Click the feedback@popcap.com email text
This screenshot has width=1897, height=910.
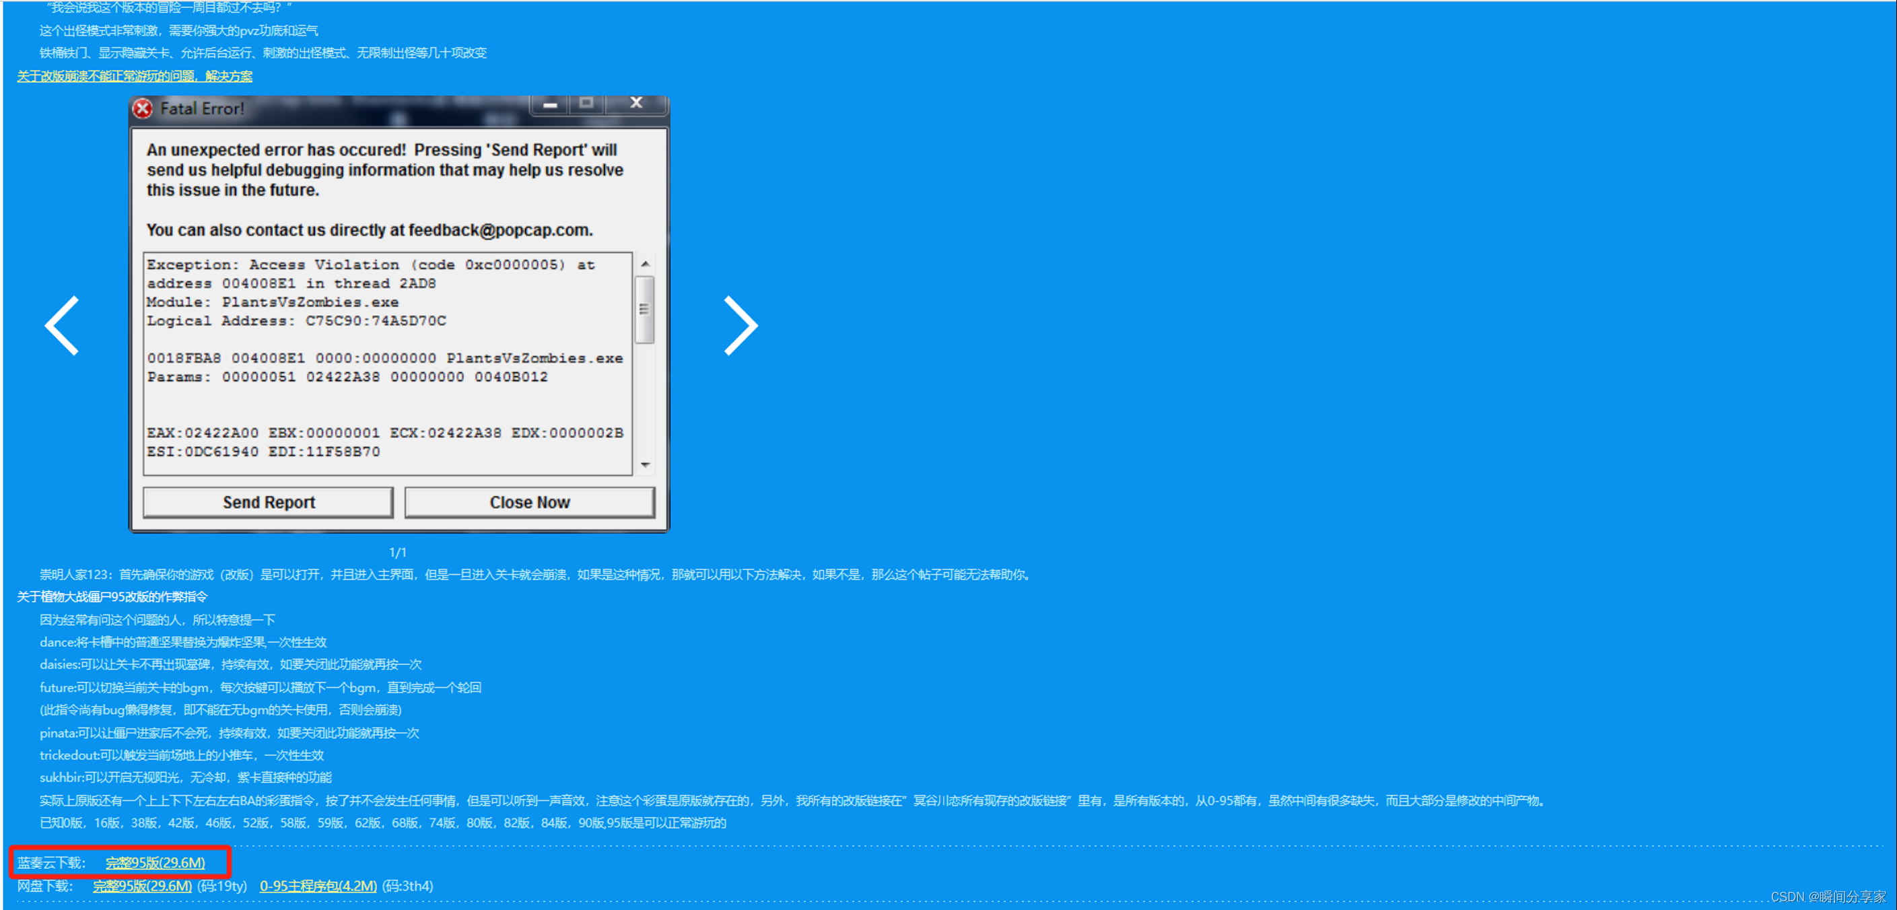tap(499, 230)
